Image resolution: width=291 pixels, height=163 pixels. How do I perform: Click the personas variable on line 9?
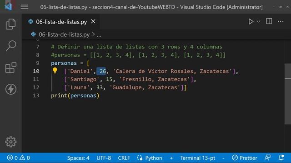[64, 63]
